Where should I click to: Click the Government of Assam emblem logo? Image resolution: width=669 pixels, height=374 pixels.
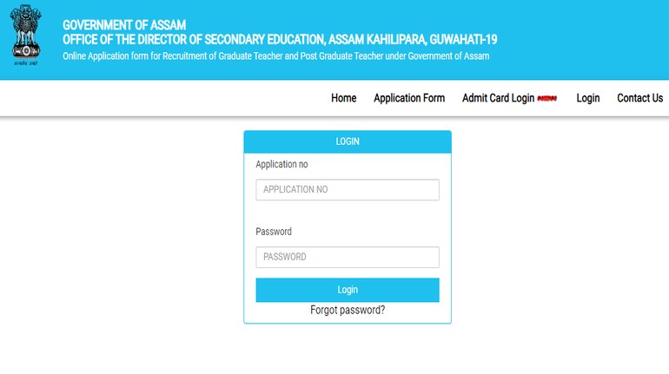pyautogui.click(x=26, y=32)
